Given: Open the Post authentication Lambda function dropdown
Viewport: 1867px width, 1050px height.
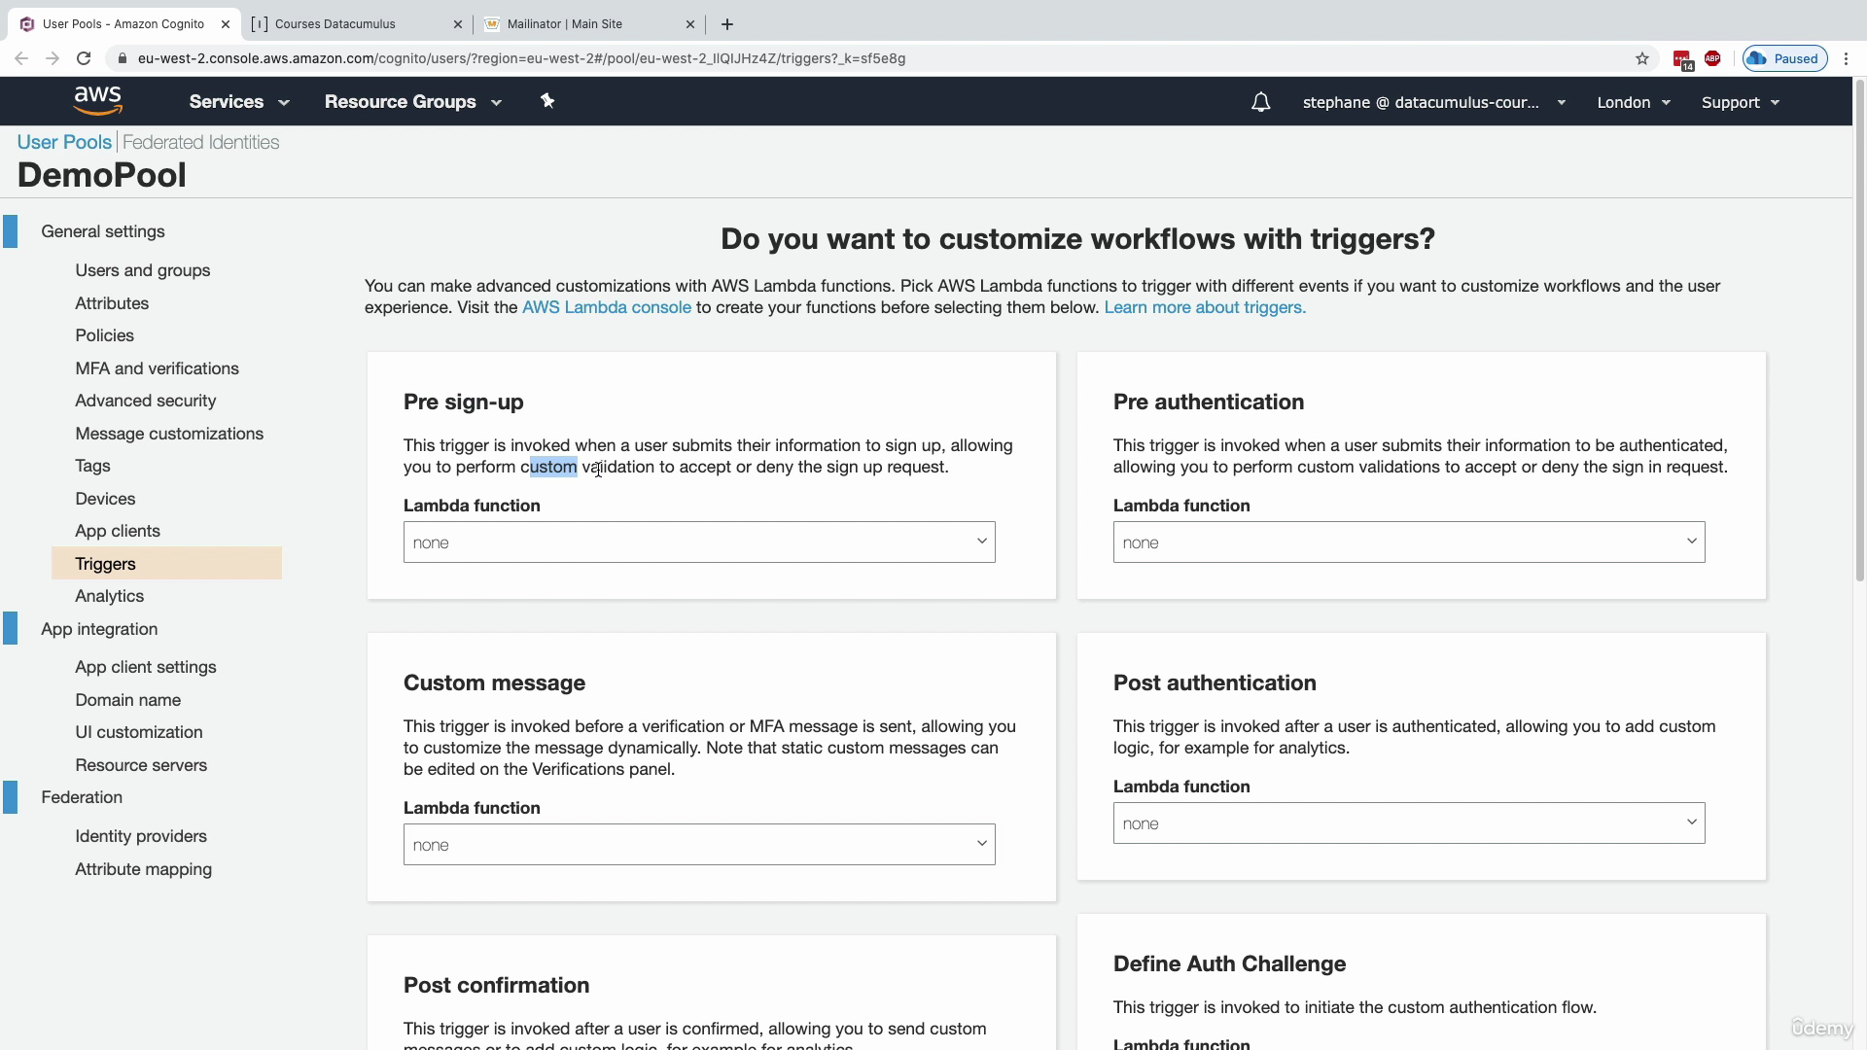Looking at the screenshot, I should 1409,823.
